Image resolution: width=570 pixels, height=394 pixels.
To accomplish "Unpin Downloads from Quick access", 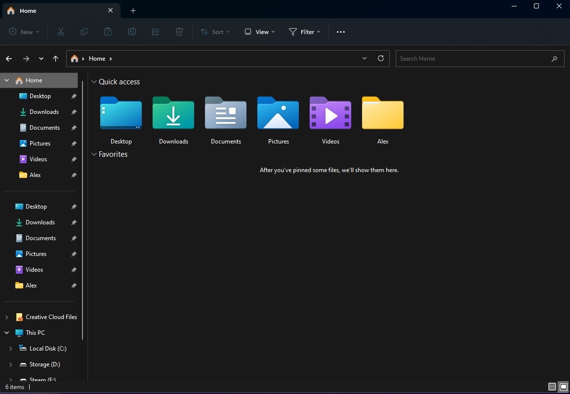I will point(74,112).
